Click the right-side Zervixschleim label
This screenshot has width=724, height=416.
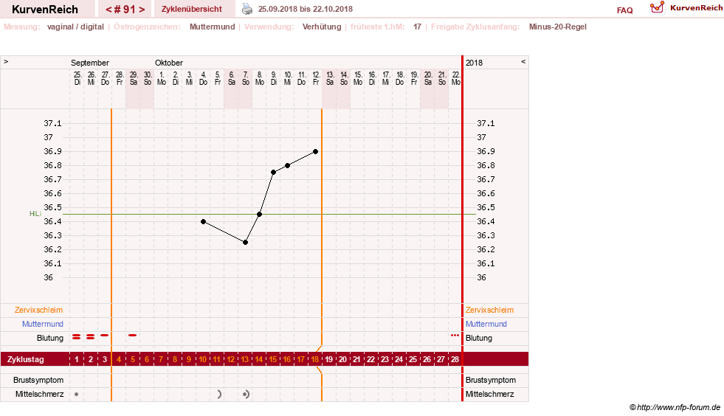pyautogui.click(x=489, y=311)
